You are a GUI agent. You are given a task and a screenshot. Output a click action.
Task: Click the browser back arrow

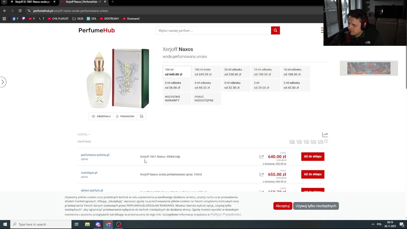(x=4, y=11)
